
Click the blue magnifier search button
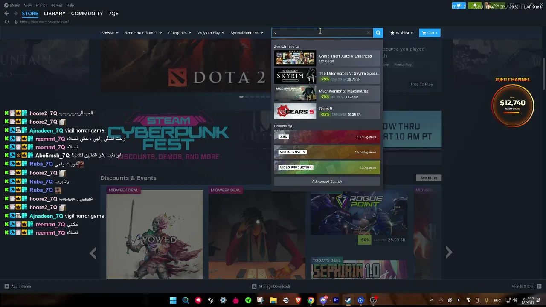[378, 33]
